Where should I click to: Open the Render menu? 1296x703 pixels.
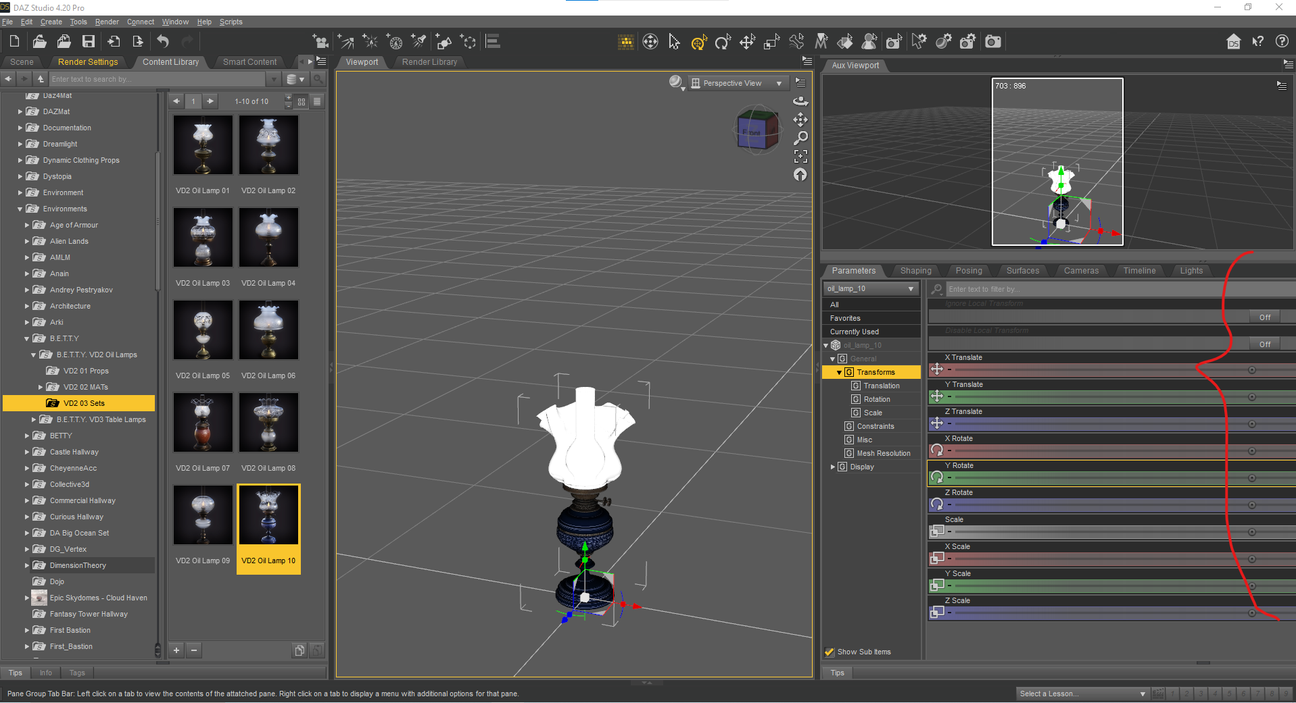(107, 22)
